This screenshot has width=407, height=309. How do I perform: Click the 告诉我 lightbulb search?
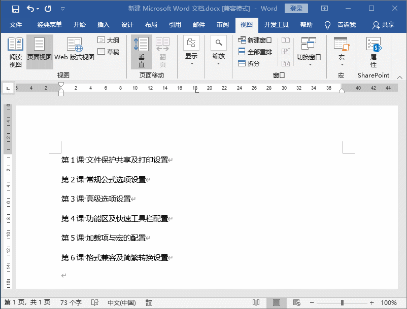pos(340,25)
